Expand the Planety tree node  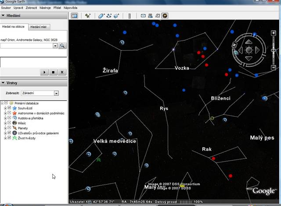coord(5,128)
